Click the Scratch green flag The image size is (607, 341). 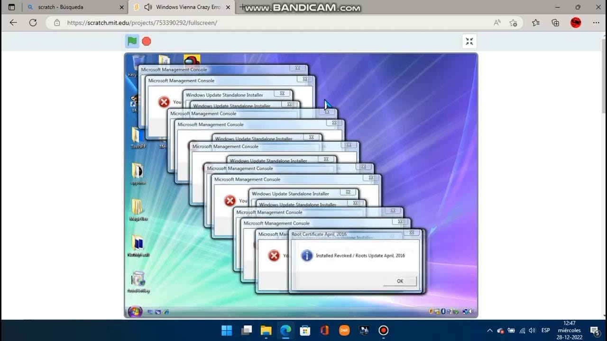(x=132, y=41)
